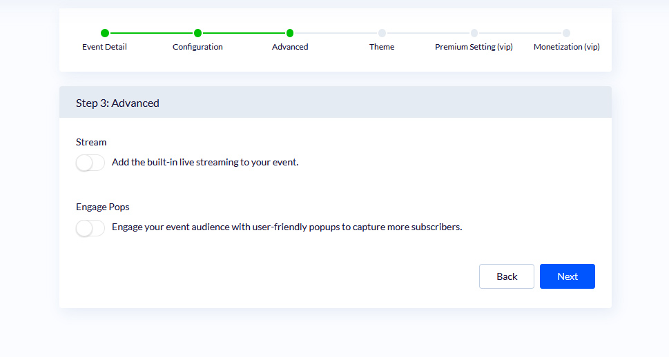Click the "Engage Pops" section label
Screen dimensions: 669x357
(x=102, y=207)
